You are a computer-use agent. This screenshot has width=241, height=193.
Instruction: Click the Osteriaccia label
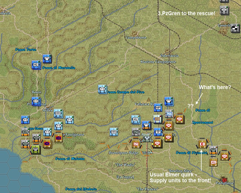[169, 56]
